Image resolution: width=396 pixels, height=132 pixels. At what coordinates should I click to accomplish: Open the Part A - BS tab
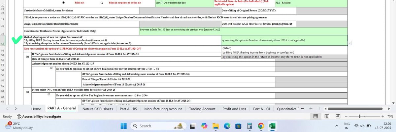click(x=129, y=109)
